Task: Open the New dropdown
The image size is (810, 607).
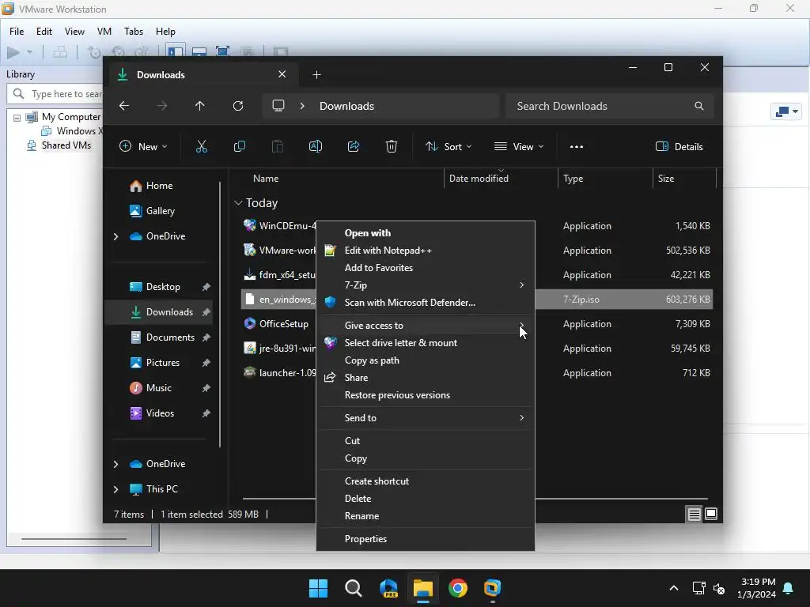Action: (x=143, y=146)
